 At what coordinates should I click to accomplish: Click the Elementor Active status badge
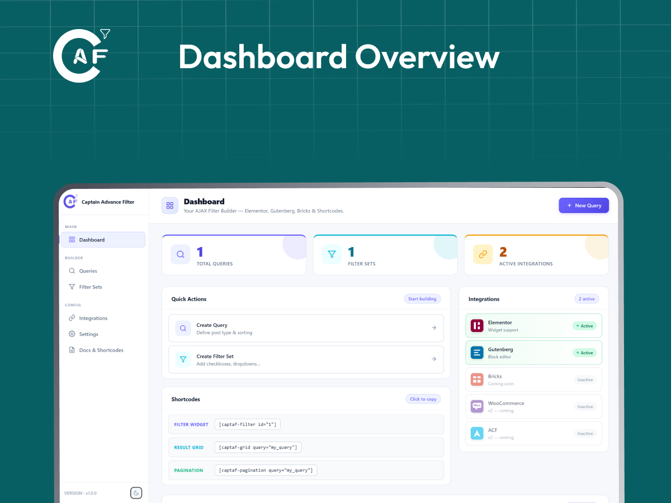tap(584, 326)
